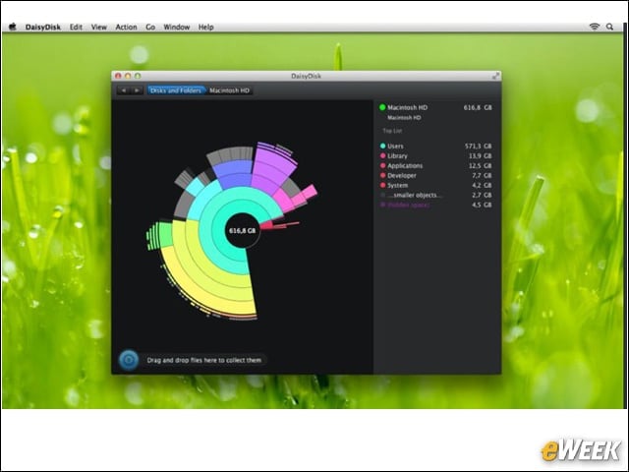Click the drag and drop collector area
The width and height of the screenshot is (629, 472).
click(x=204, y=360)
